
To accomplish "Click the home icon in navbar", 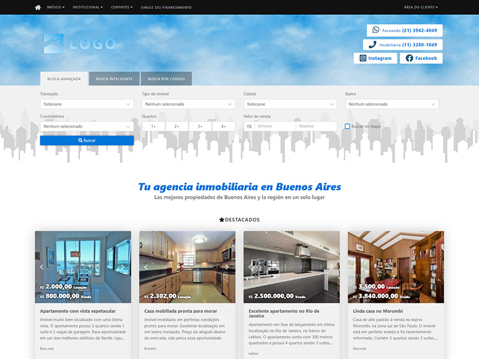I will tap(38, 7).
